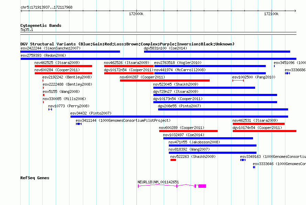The width and height of the screenshot is (306, 205).
Task: Click the esv2422244 (SimonSanchez2007) variant label
Action: pyautogui.click(x=51, y=48)
